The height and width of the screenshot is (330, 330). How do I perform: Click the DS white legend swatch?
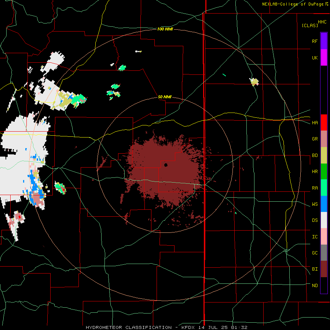pos(324,220)
